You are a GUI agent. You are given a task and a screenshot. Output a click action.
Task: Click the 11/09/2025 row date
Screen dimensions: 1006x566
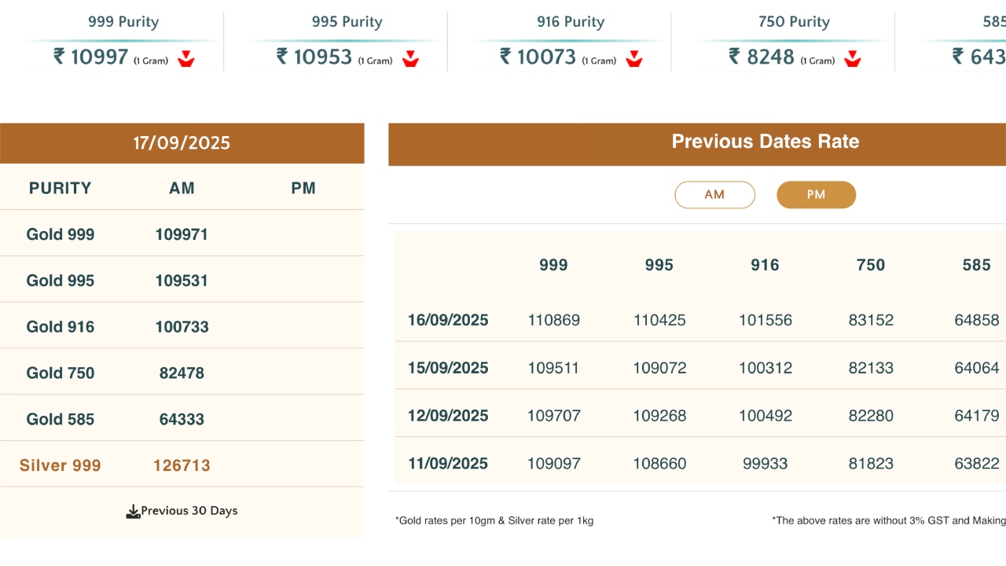click(x=448, y=464)
